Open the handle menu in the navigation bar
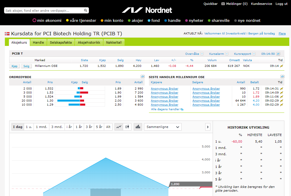 tap(174, 20)
